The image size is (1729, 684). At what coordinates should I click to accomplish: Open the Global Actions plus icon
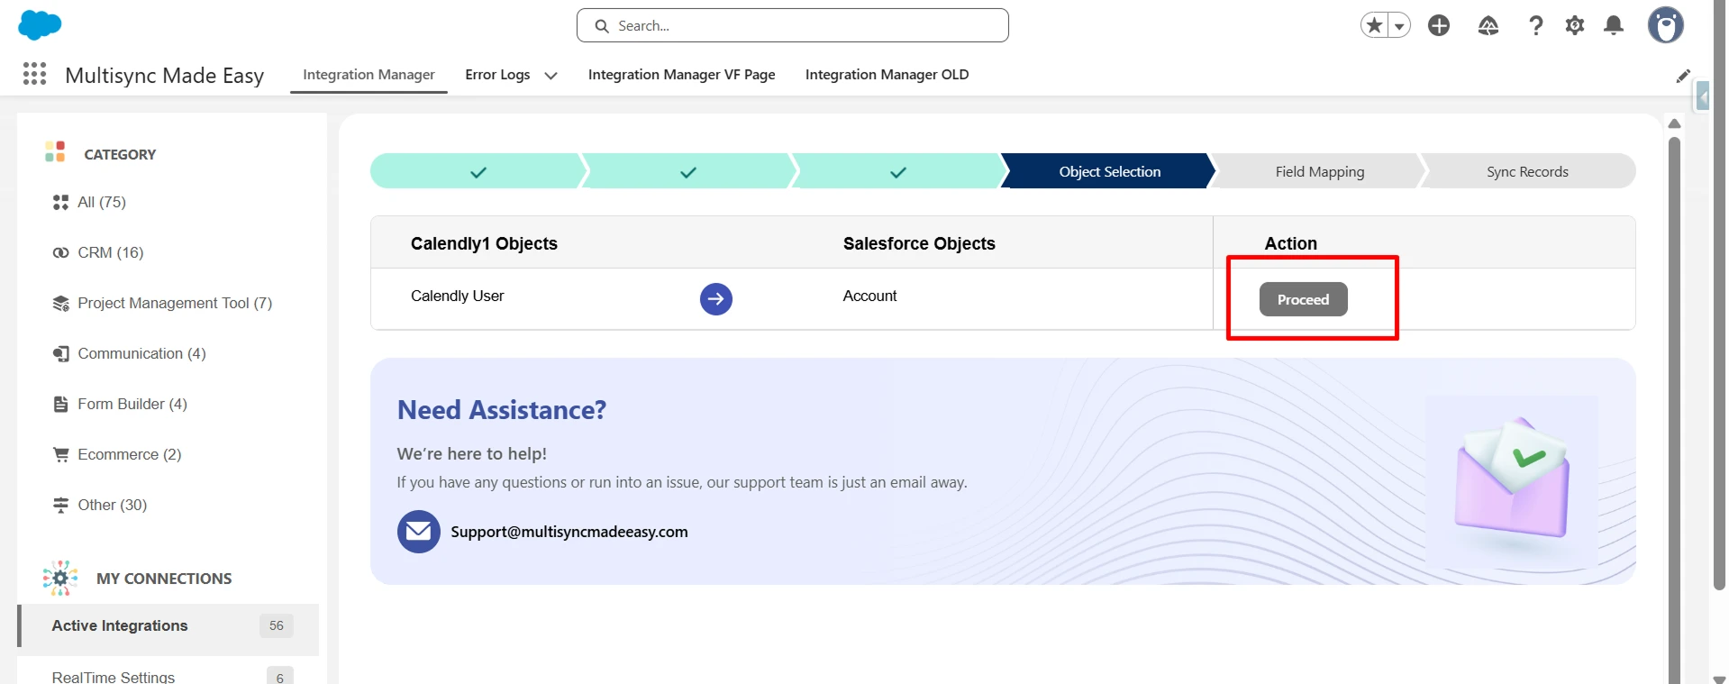point(1439,25)
